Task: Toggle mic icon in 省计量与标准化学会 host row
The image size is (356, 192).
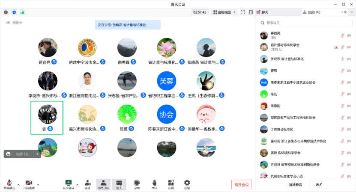Action: tap(342, 47)
